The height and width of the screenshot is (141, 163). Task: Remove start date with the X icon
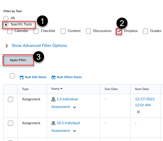point(138,112)
